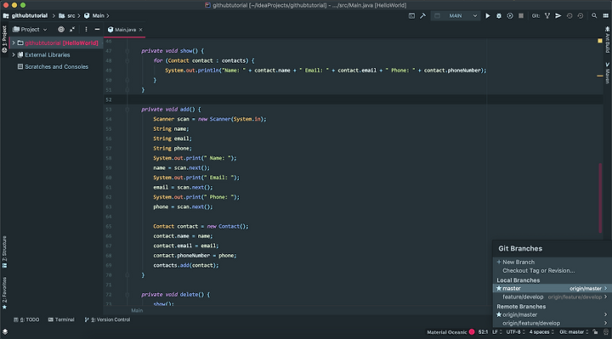Click the orange warning stripe on scrollbar
612x339 pixels.
pyautogui.click(x=600, y=76)
